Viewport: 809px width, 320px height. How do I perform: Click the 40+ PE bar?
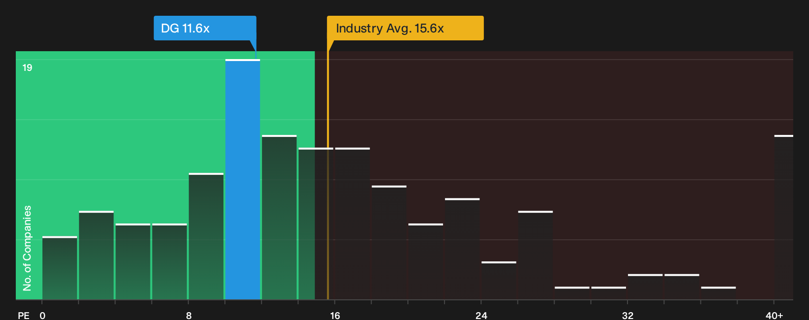(x=784, y=217)
